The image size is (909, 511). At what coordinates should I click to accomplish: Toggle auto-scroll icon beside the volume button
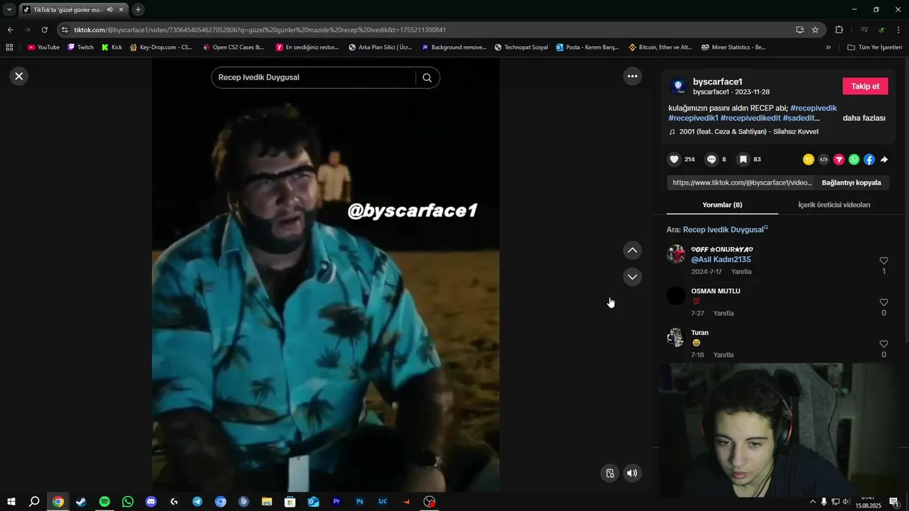point(609,473)
